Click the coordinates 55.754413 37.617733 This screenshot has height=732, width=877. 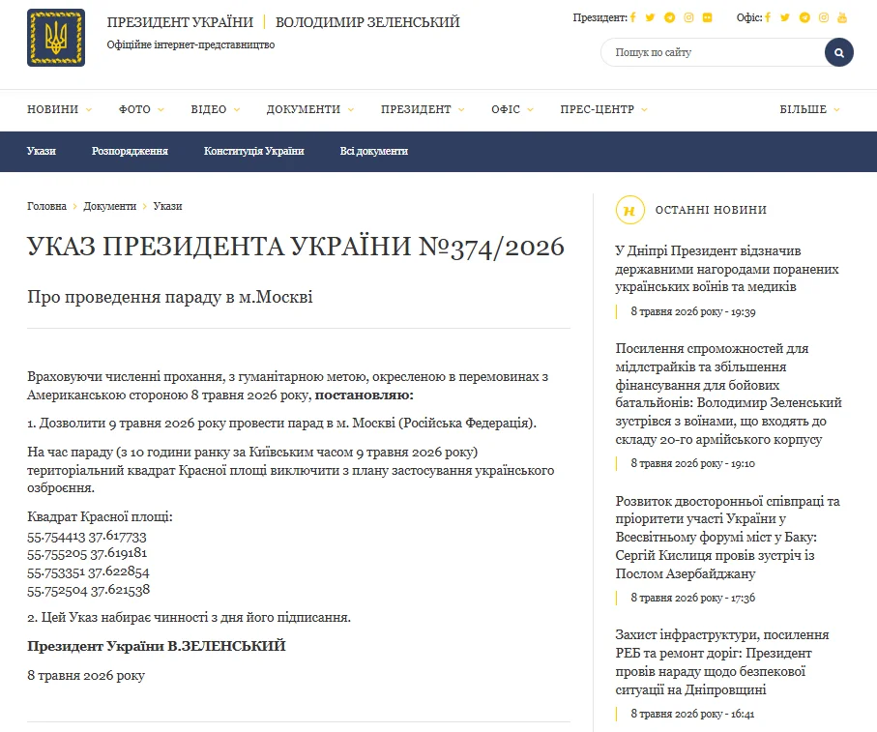[x=87, y=537]
